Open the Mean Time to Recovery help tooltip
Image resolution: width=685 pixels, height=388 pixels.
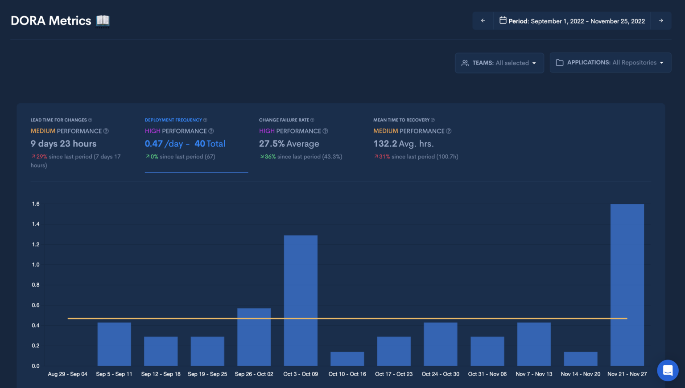[433, 120]
